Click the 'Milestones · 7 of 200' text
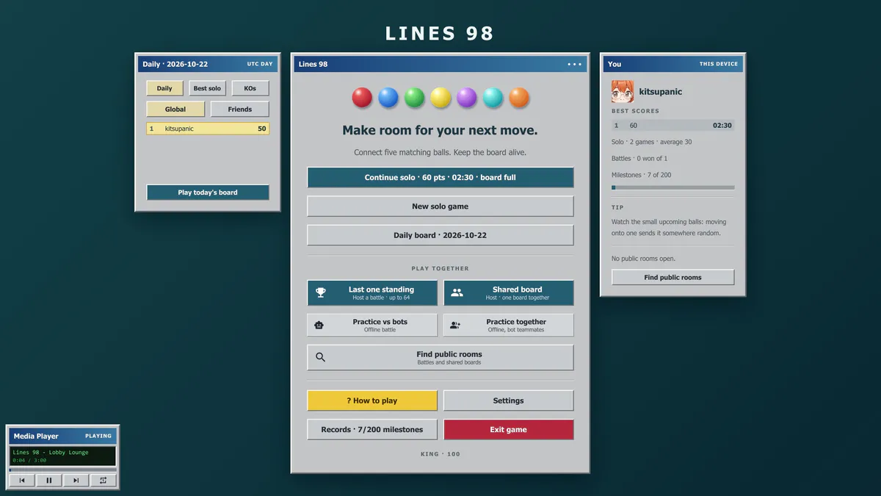 point(642,175)
